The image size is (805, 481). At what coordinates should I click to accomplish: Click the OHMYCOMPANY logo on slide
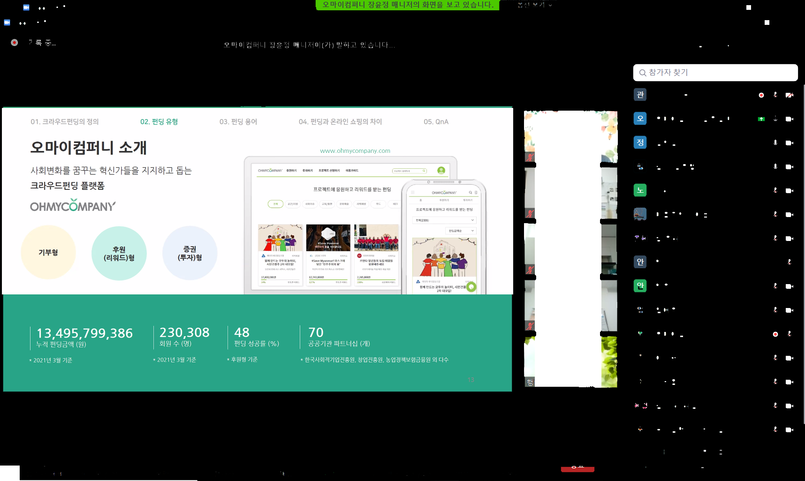coord(73,205)
